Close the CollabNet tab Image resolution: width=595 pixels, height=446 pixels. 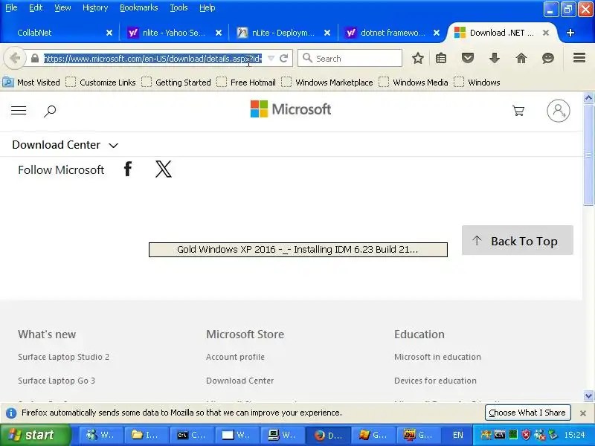[x=109, y=33]
